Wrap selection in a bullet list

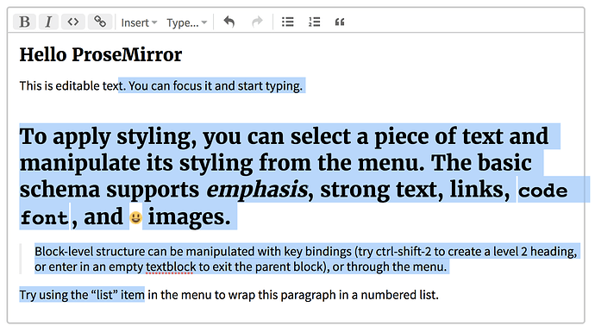[288, 22]
